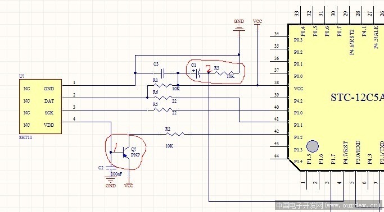The image size is (384, 212).
Task: Click the SHT11 sensor component body
Action: [x=40, y=107]
